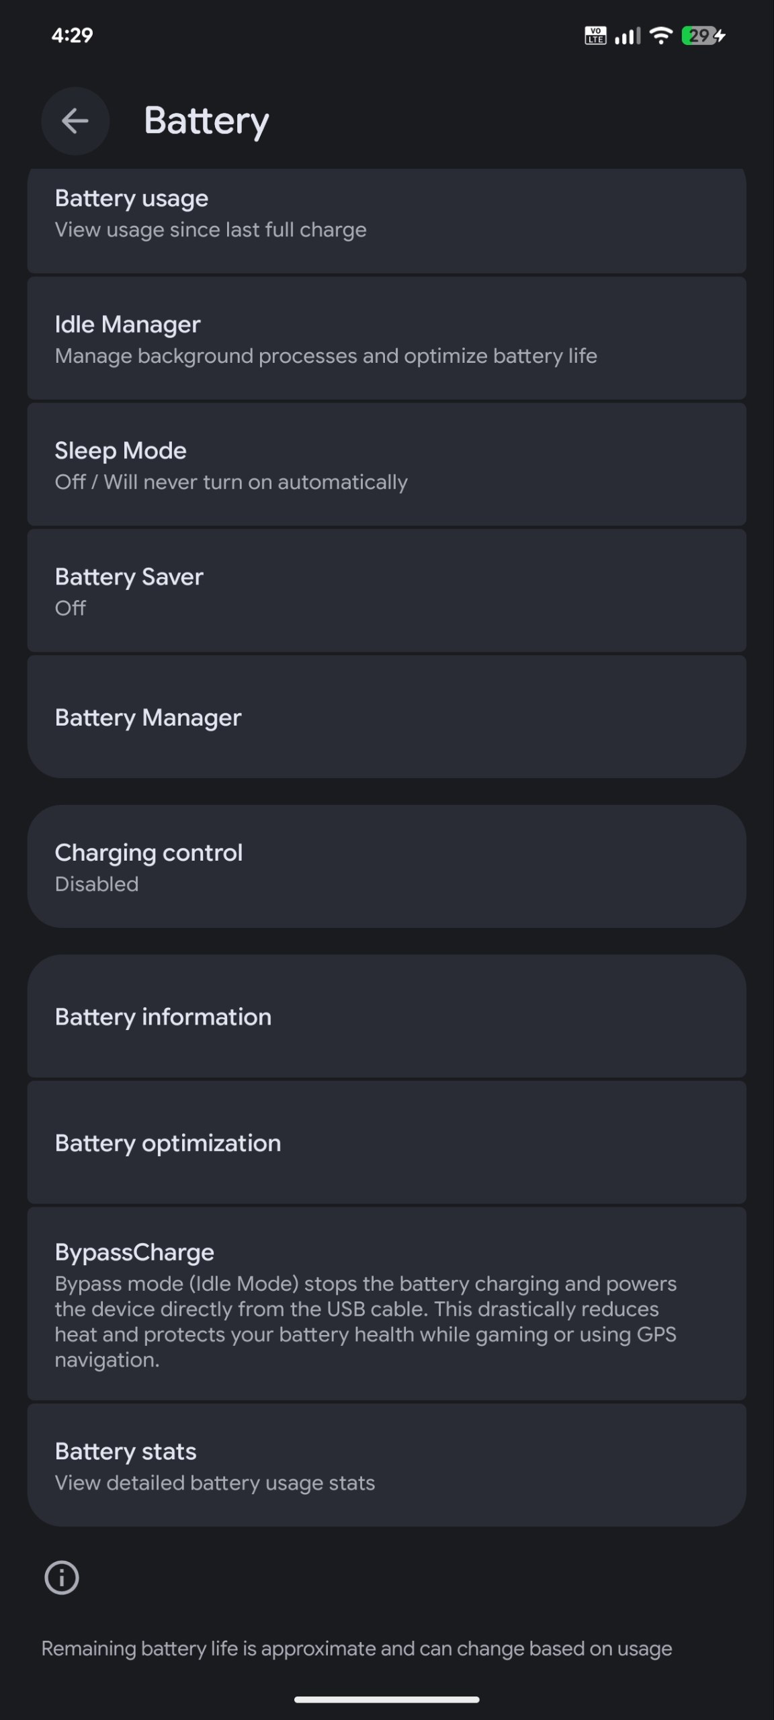
Task: Tap the remaining battery life footer text
Action: [357, 1649]
